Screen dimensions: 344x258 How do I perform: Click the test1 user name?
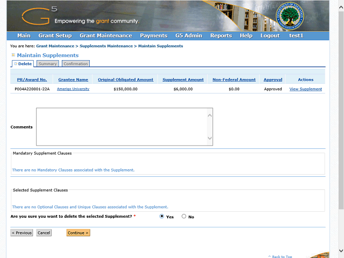click(296, 35)
